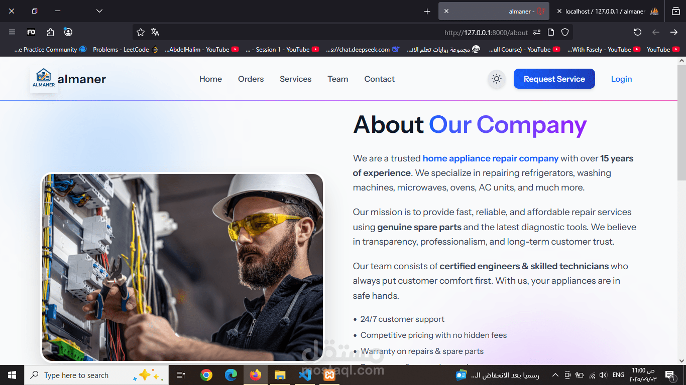686x385 pixels.
Task: Open a new tab with plus button
Action: [x=427, y=11]
